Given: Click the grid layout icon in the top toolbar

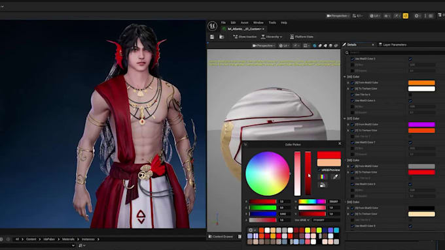Looking at the screenshot, I should (x=431, y=16).
